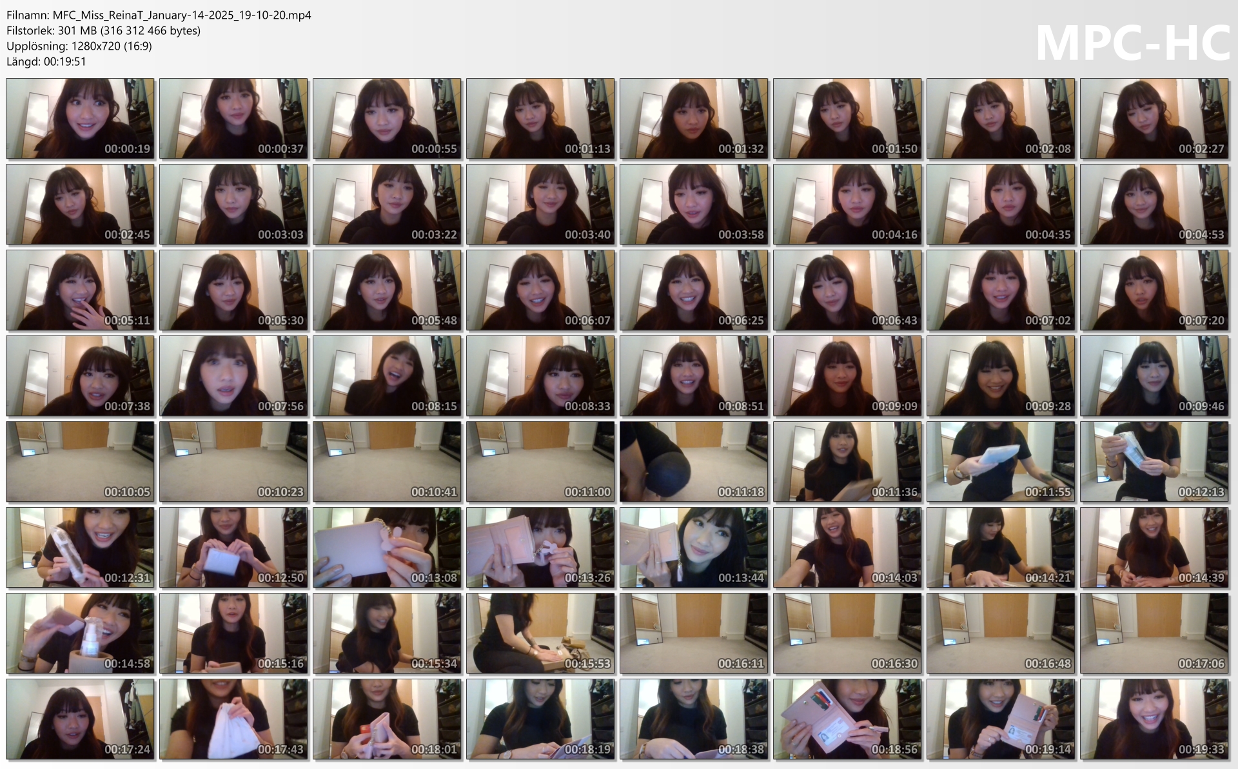Click the MPC-HC logo watermark
Viewport: 1238px width, 769px height.
[x=1132, y=43]
